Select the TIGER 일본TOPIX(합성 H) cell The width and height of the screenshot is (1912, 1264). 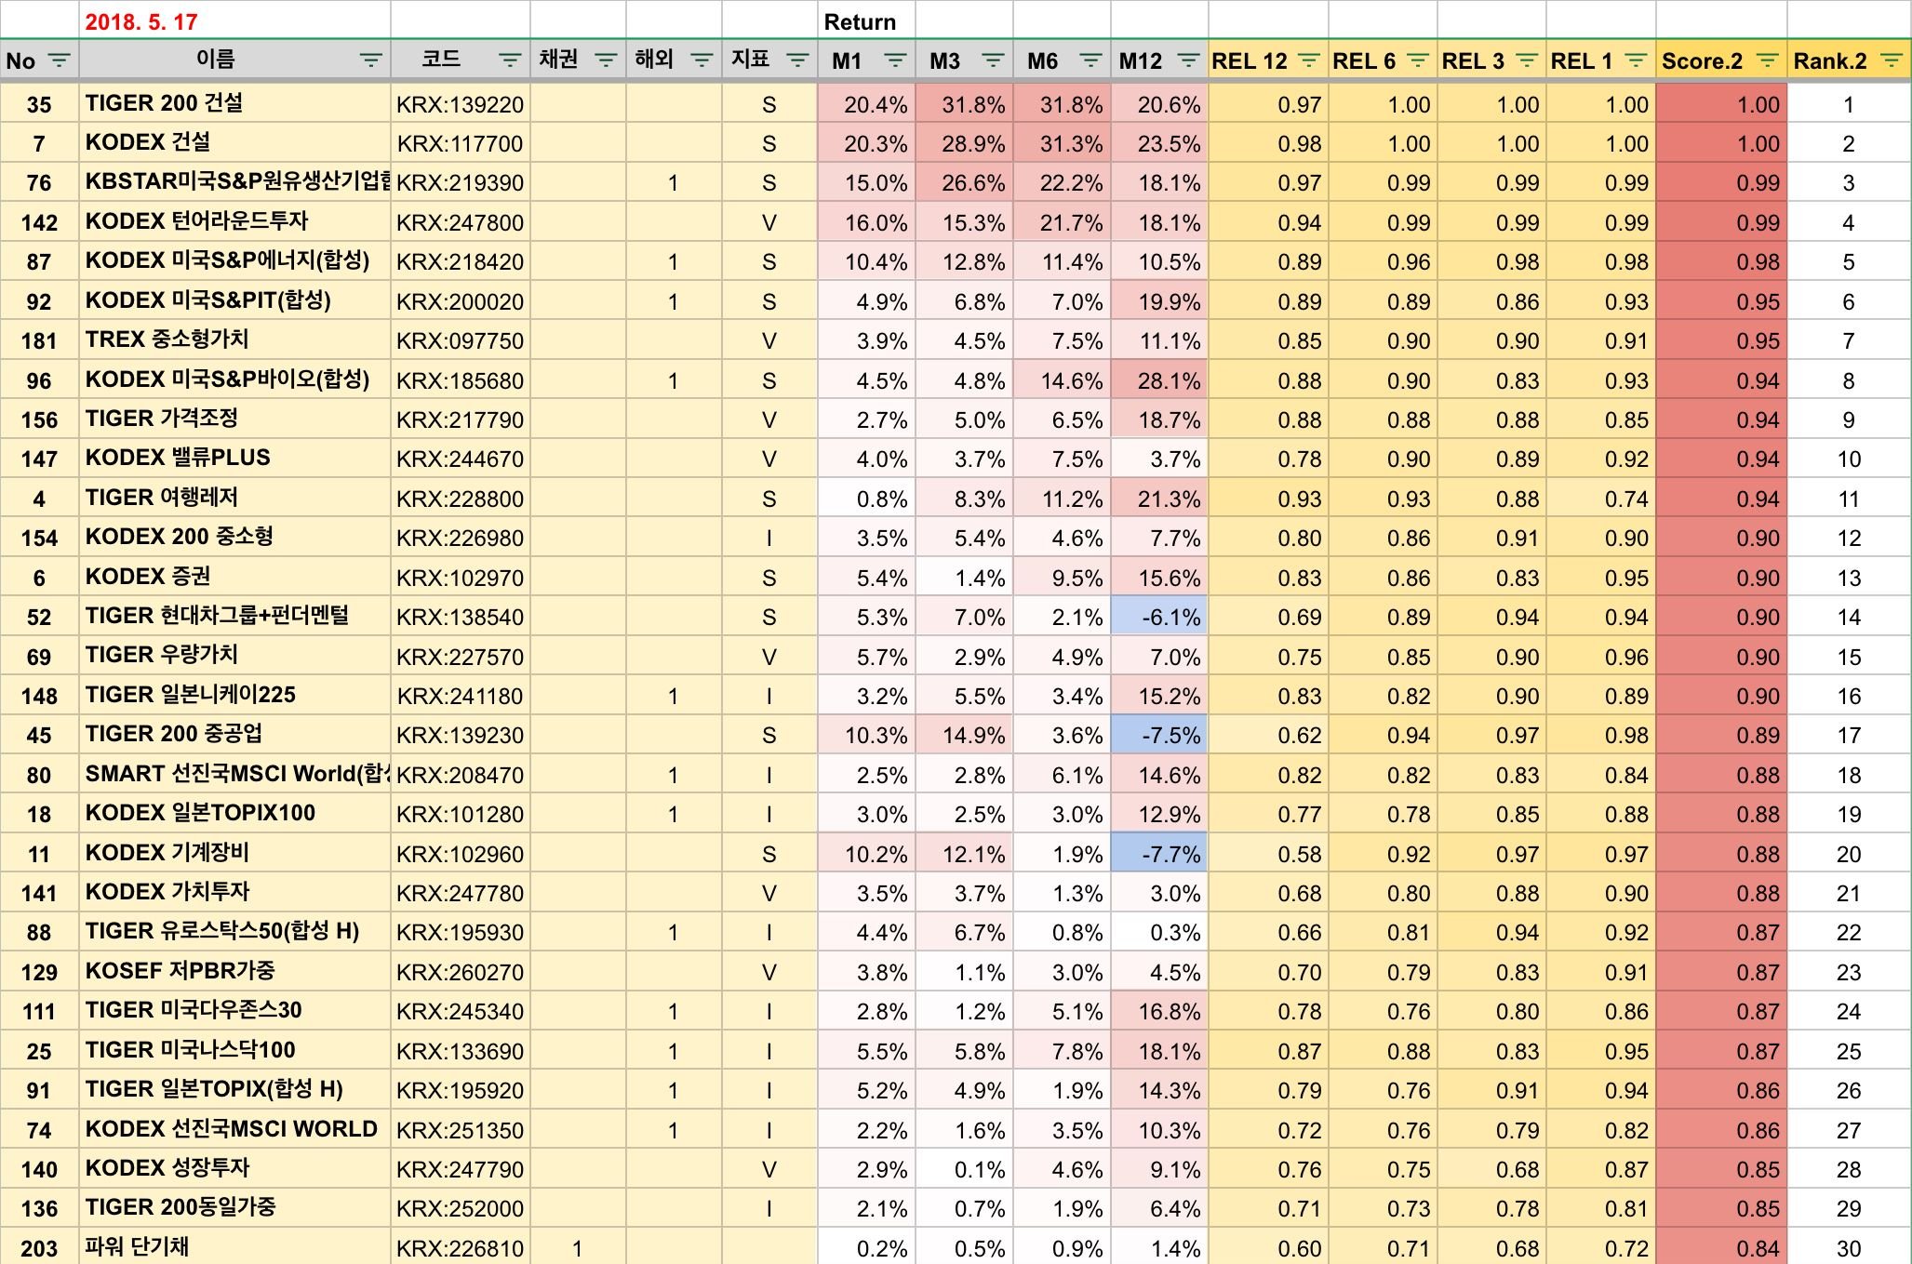[x=234, y=1090]
